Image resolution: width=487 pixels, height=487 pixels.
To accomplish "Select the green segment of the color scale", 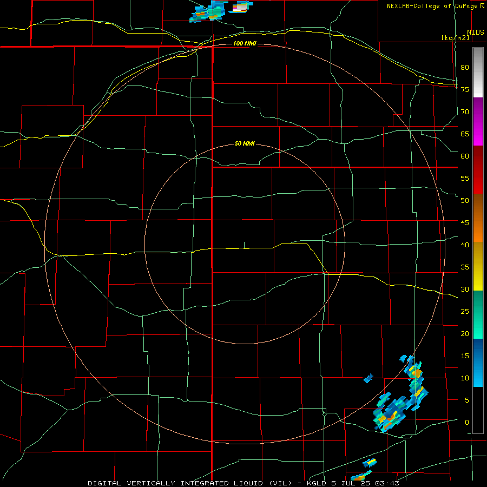I will click(x=478, y=314).
